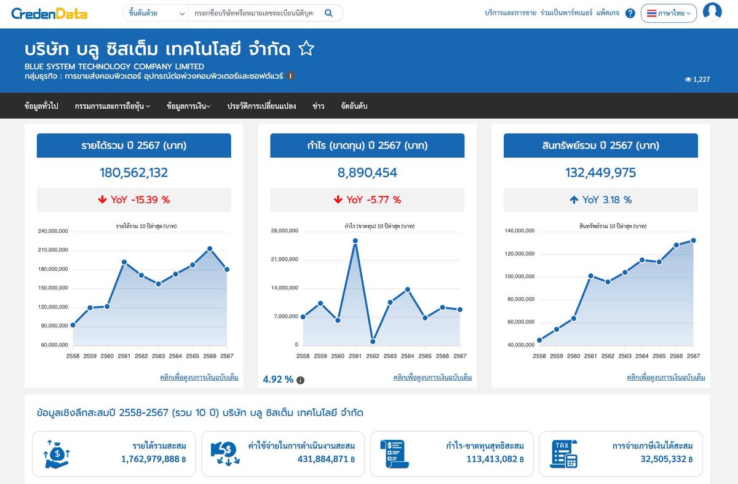Screen dimensions: 738x484
Task: Click the 2562 low point on profit chart
Action: click(373, 342)
